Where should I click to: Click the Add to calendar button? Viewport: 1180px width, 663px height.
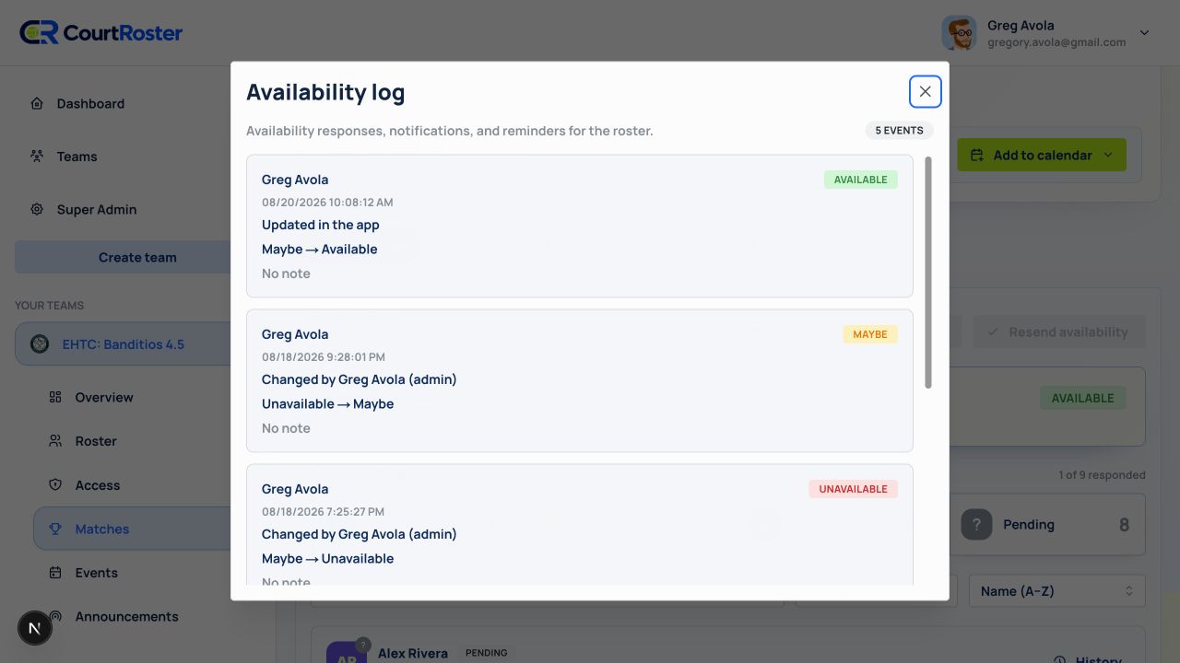click(x=1042, y=155)
